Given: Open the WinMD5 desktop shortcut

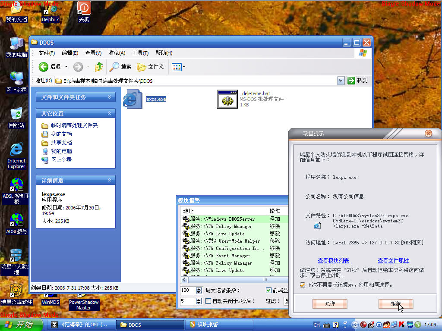Looking at the screenshot, I should click(x=50, y=300).
